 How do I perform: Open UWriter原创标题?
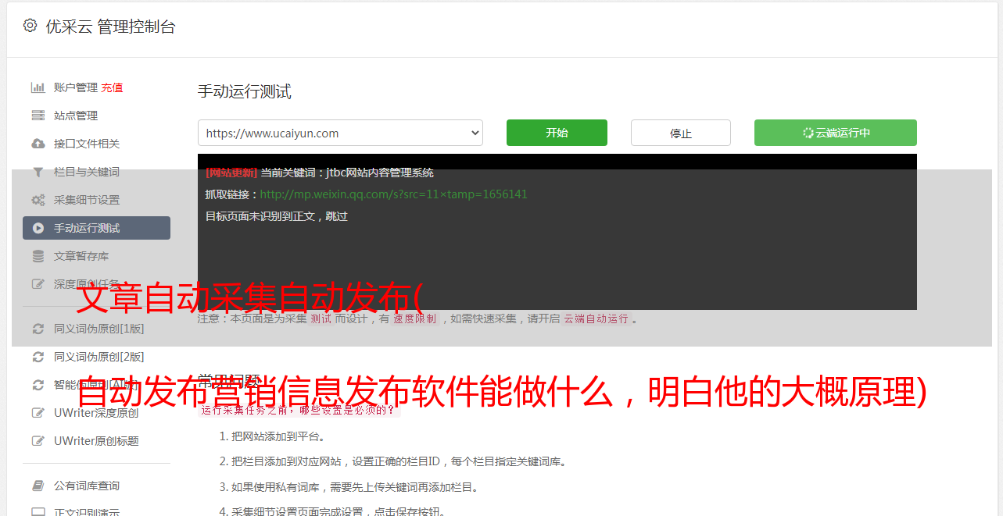tap(96, 441)
